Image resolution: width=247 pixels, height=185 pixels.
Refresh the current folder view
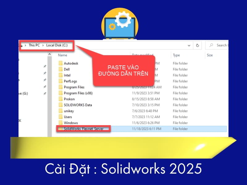[x=197, y=45]
